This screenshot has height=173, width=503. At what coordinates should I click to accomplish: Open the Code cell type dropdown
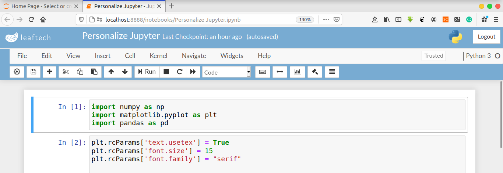(226, 72)
